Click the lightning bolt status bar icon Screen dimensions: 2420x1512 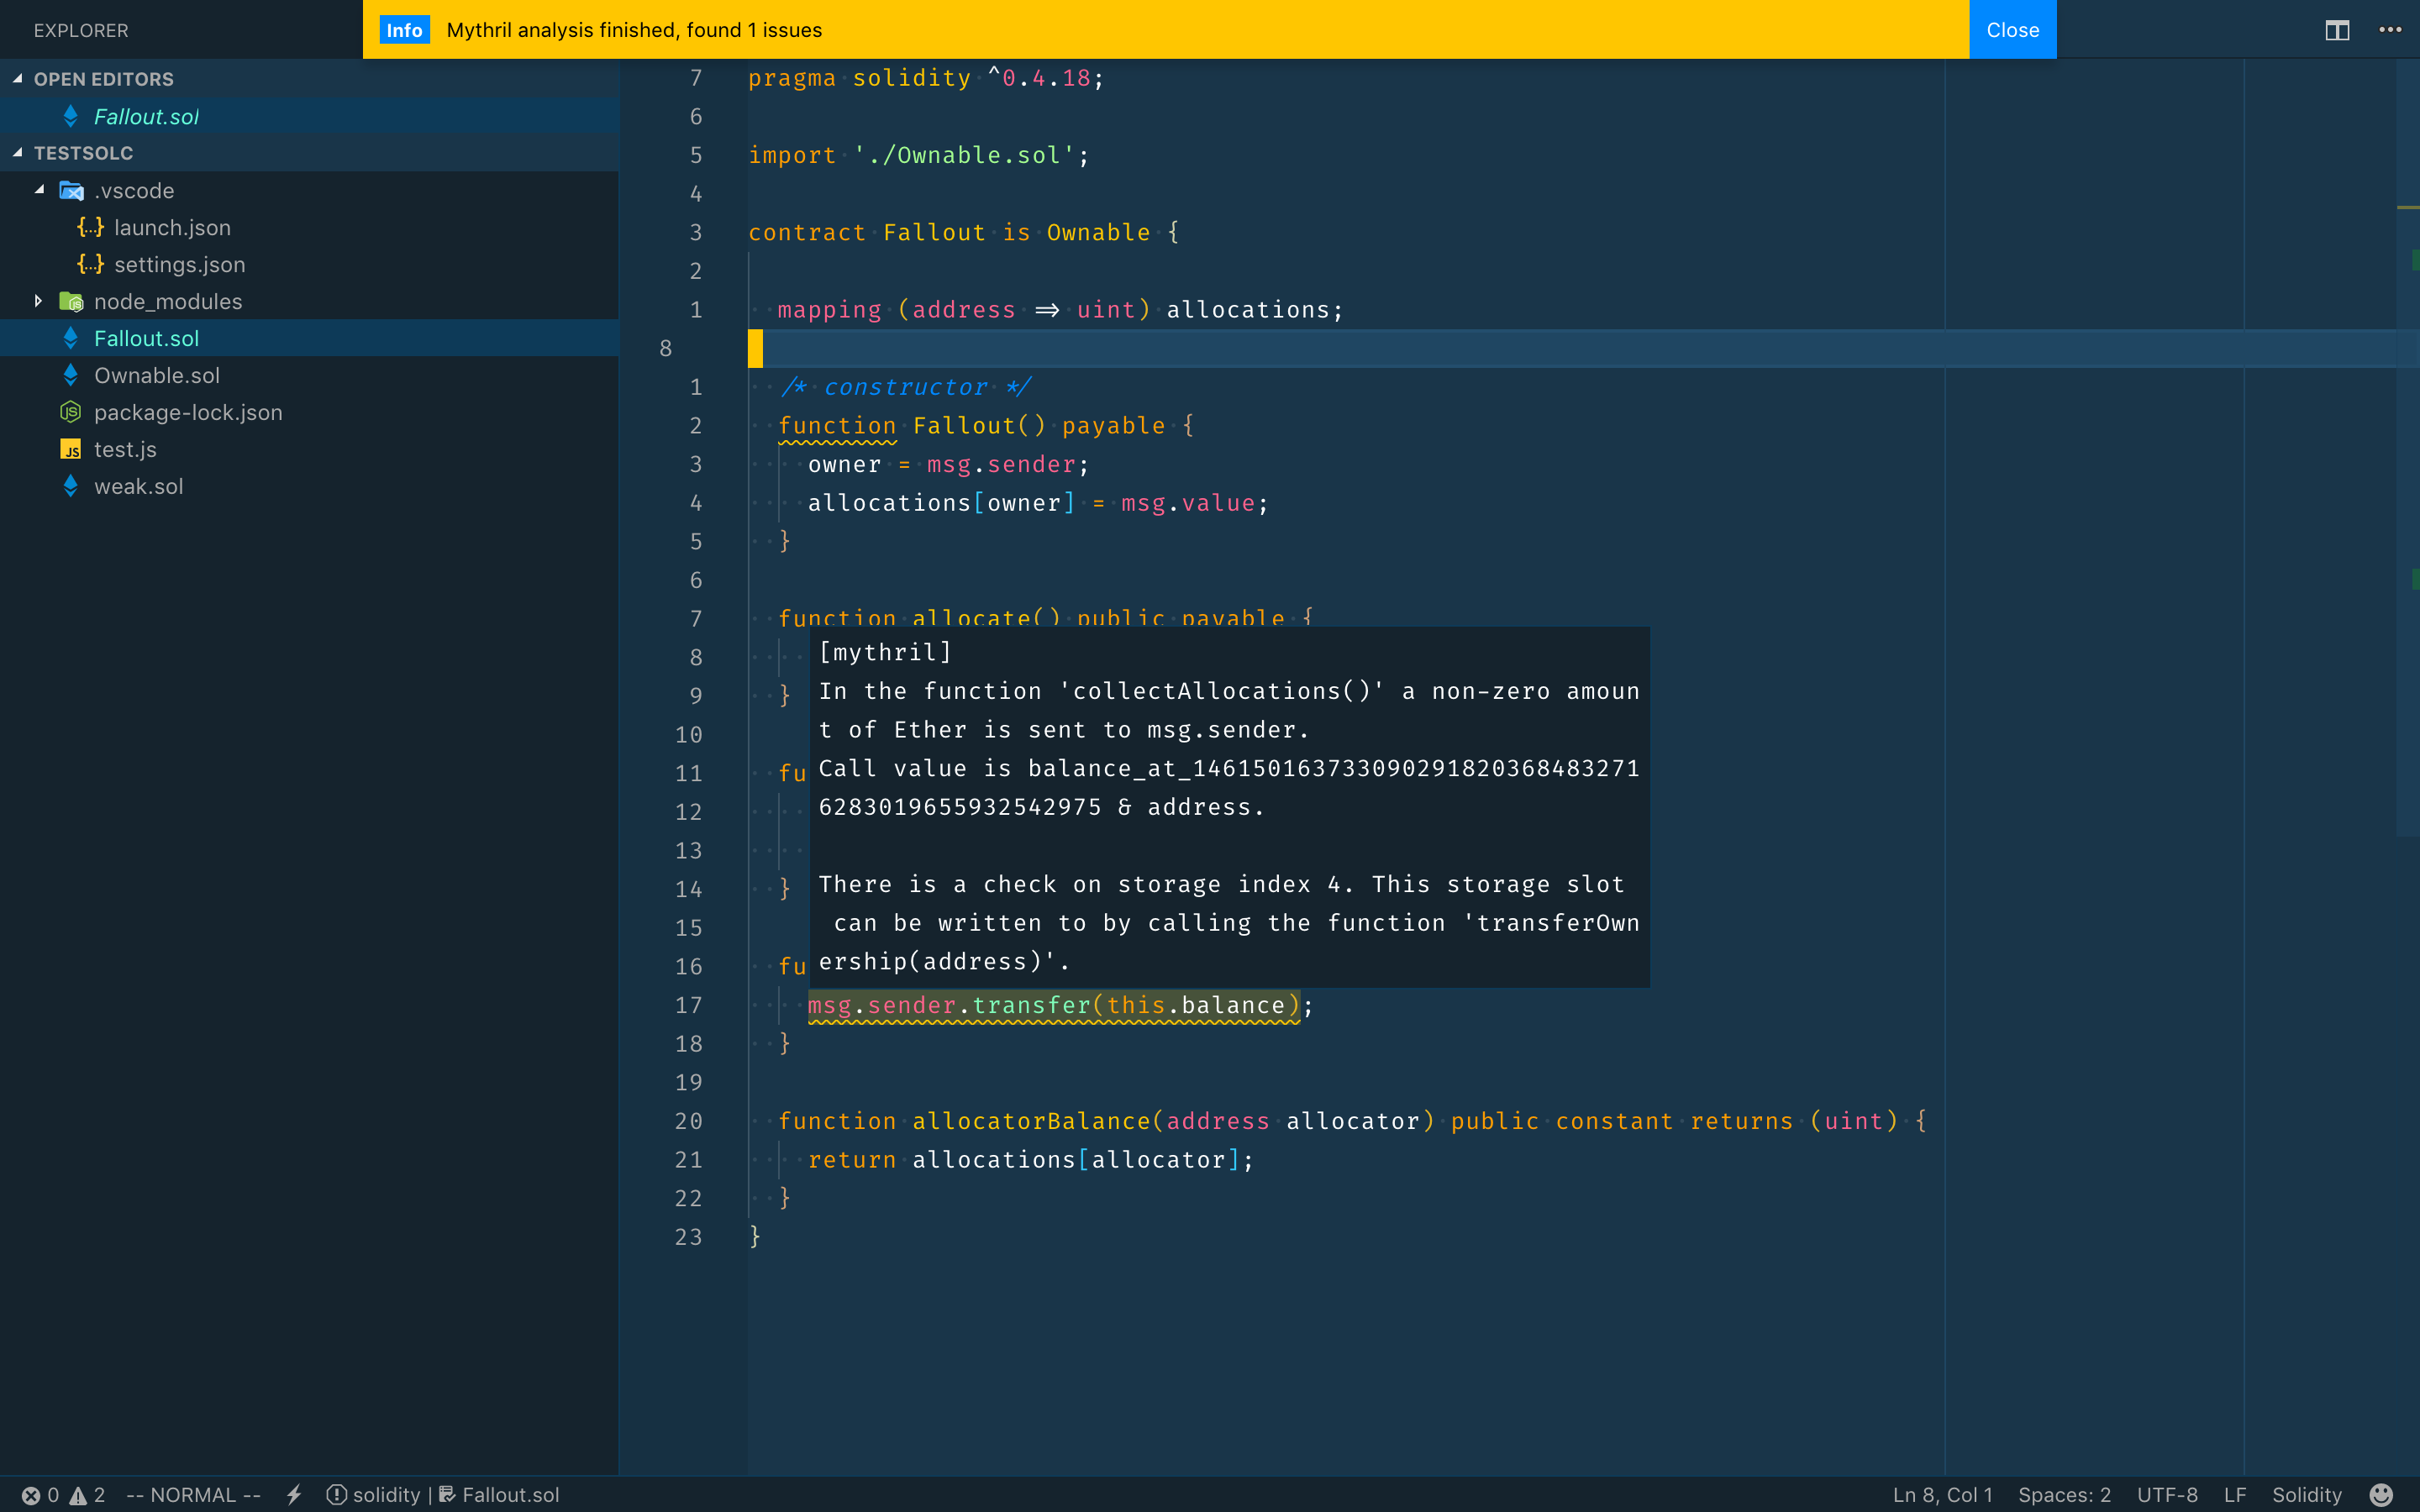pos(294,1494)
